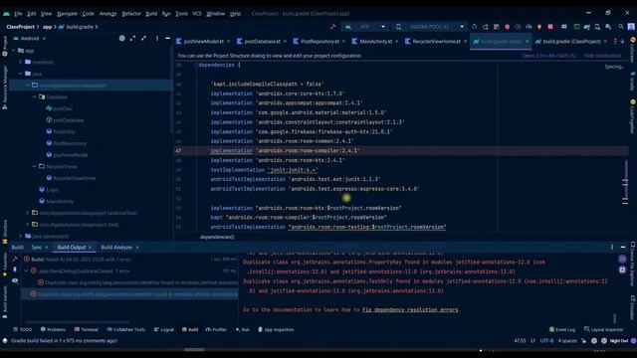Minimize the Build tool window
Image resolution: width=637 pixels, height=358 pixels.
623,247
